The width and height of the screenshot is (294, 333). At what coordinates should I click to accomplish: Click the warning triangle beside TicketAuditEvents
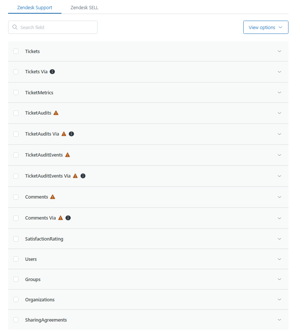[67, 155]
